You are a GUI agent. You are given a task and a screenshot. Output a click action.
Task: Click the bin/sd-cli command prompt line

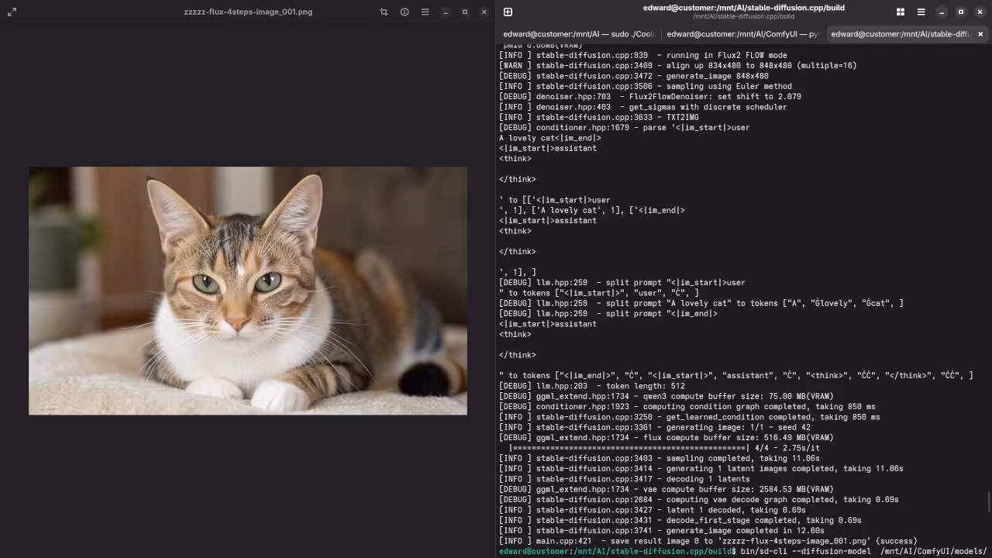click(x=852, y=551)
